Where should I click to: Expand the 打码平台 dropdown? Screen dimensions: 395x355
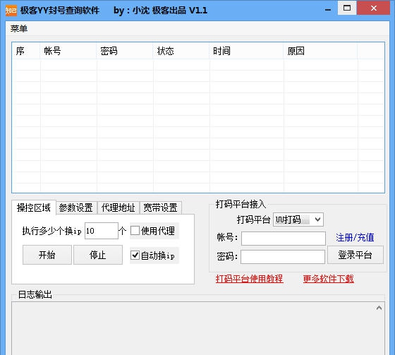click(x=298, y=219)
